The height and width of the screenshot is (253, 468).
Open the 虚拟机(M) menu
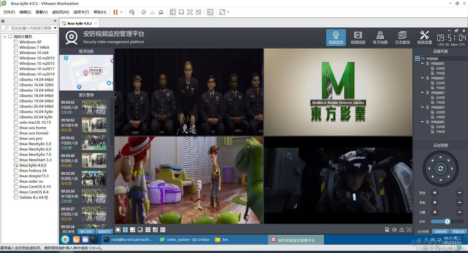[x=60, y=12]
